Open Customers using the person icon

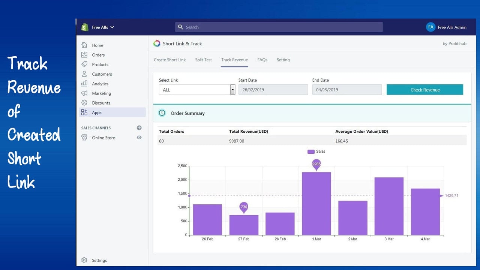pyautogui.click(x=84, y=74)
